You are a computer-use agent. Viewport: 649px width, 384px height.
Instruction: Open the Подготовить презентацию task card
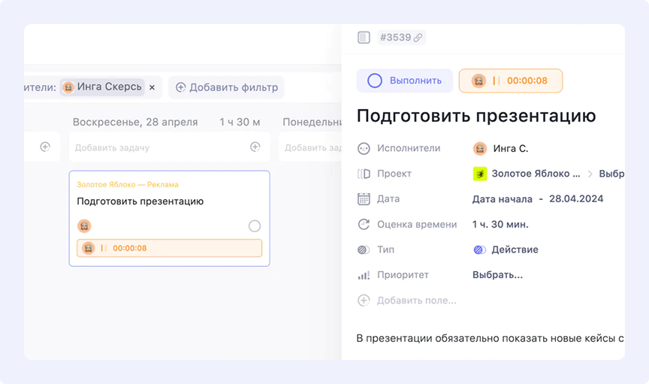pos(140,201)
